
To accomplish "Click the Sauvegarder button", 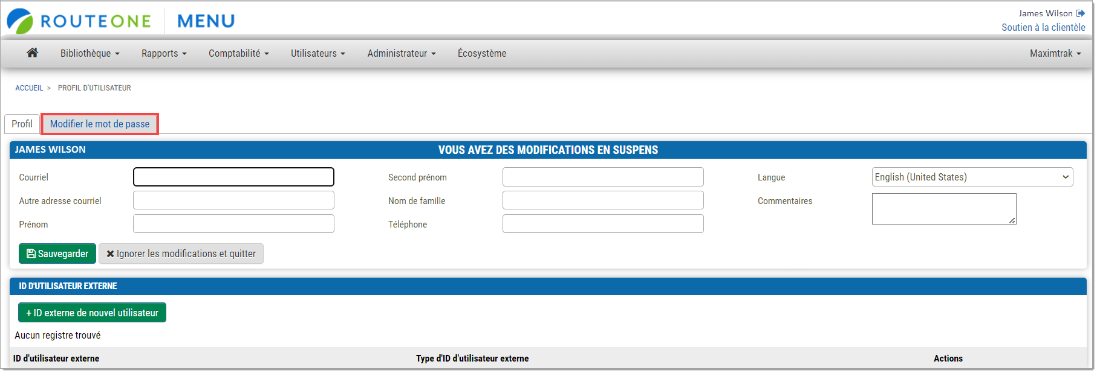I will tap(57, 253).
